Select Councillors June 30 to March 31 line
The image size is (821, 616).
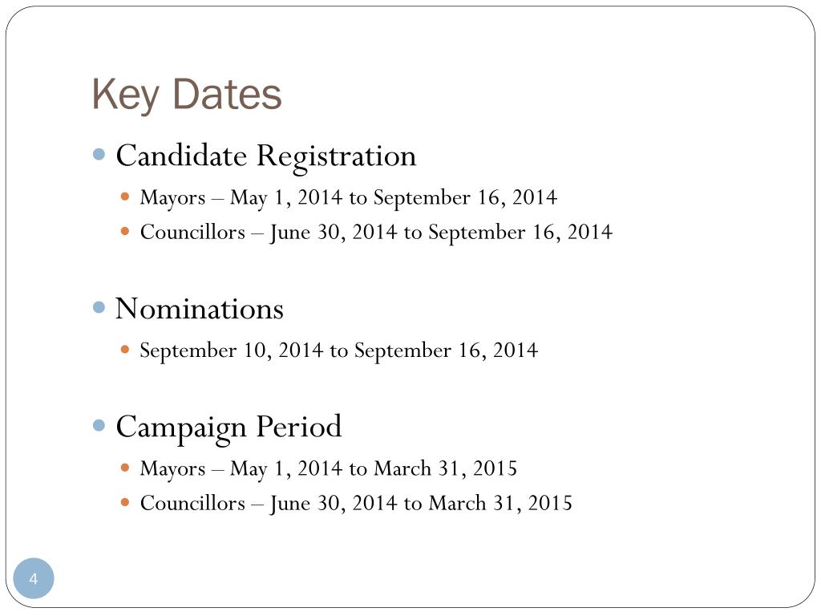pos(356,504)
